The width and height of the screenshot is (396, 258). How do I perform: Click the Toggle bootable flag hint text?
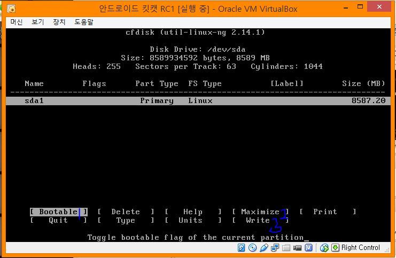click(196, 237)
